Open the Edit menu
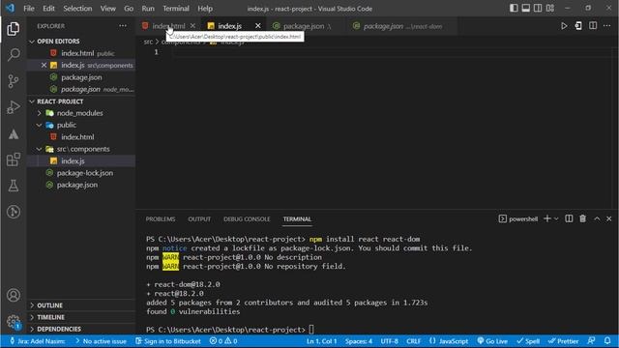 48,9
